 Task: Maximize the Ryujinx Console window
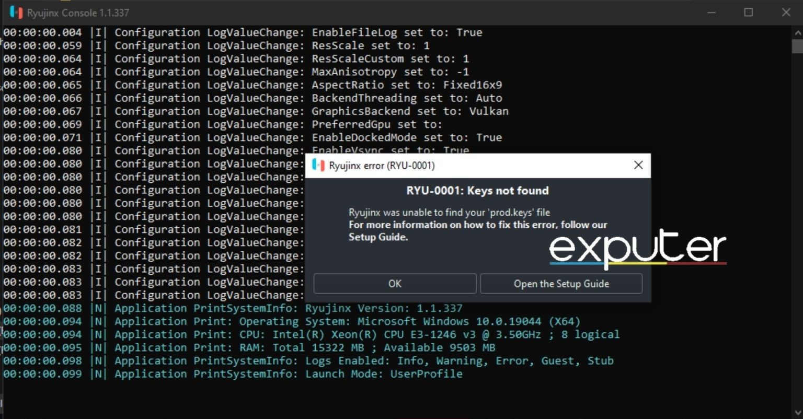click(748, 13)
